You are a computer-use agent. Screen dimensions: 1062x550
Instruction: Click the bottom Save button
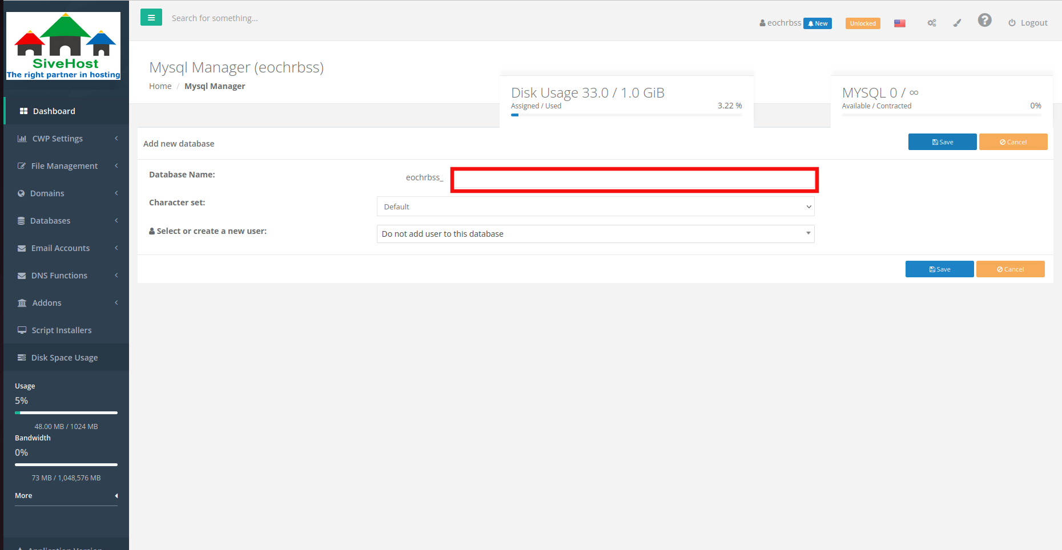point(939,269)
